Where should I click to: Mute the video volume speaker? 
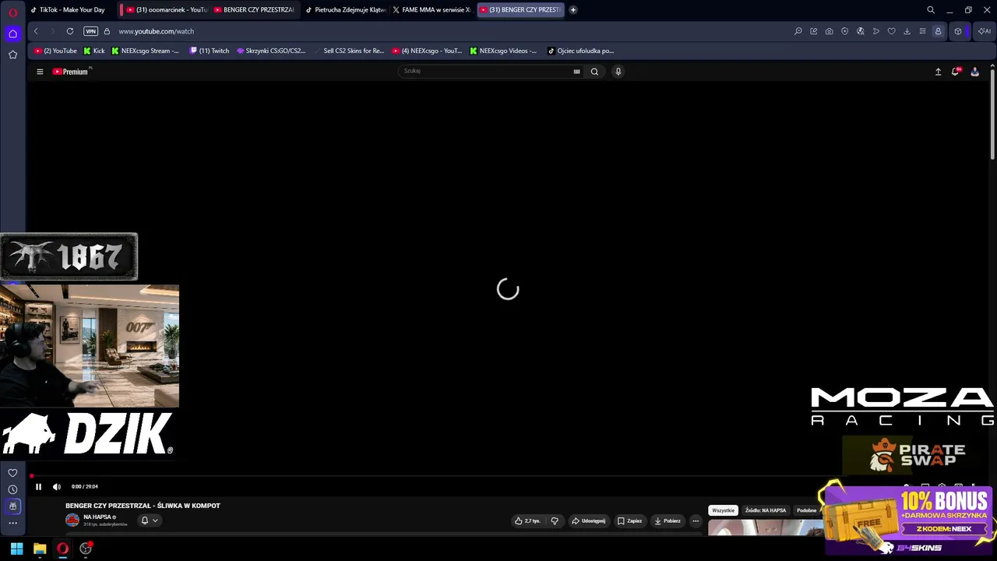click(x=57, y=487)
